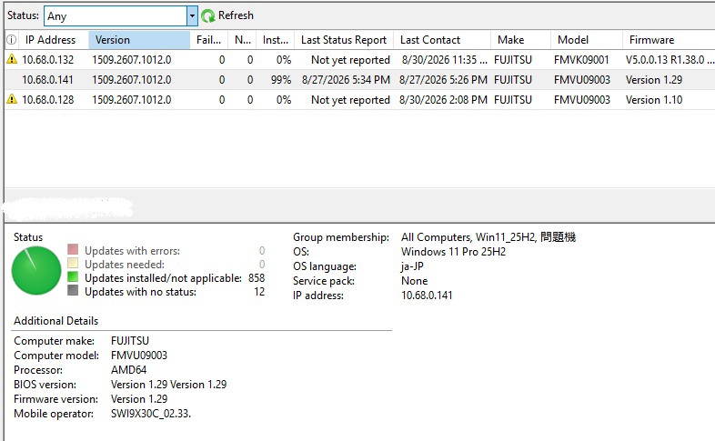
Task: Click Updates needed label
Action: click(125, 265)
